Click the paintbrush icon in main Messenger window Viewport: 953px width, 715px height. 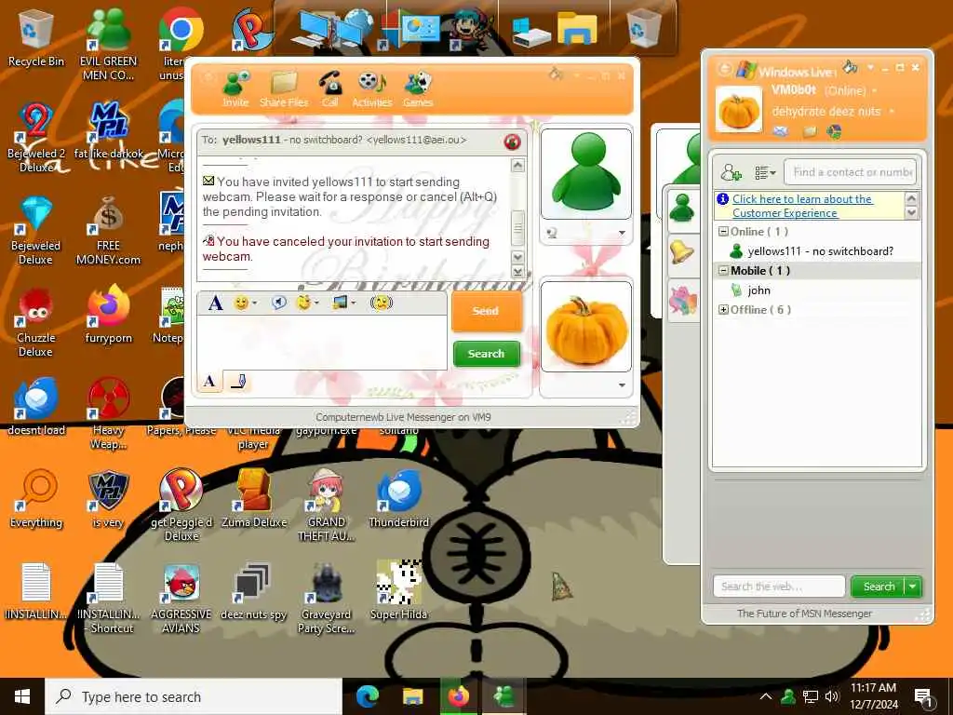pos(850,66)
